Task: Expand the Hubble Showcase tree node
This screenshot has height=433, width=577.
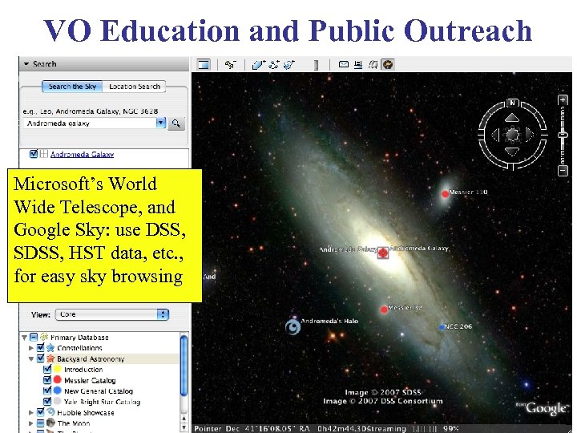Action: tap(31, 412)
